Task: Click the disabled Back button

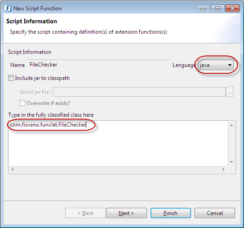Action: coord(85,213)
